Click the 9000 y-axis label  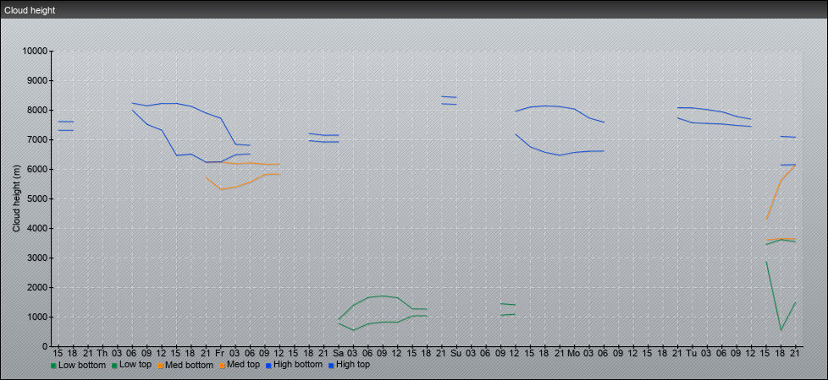click(x=37, y=80)
